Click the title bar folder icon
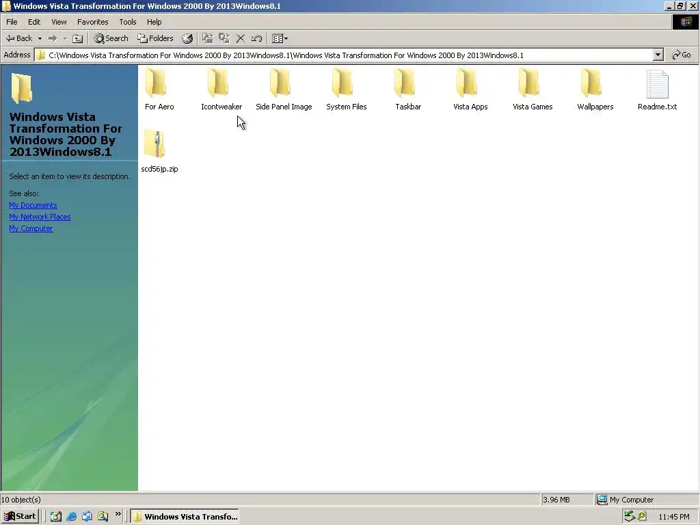Screen dimensions: 700x525 click(6, 5)
